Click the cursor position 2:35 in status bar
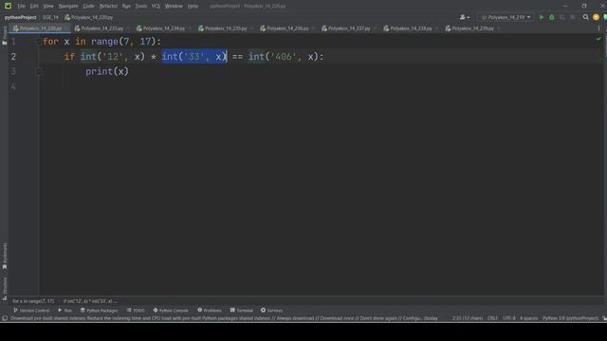The image size is (607, 341). tap(468, 318)
